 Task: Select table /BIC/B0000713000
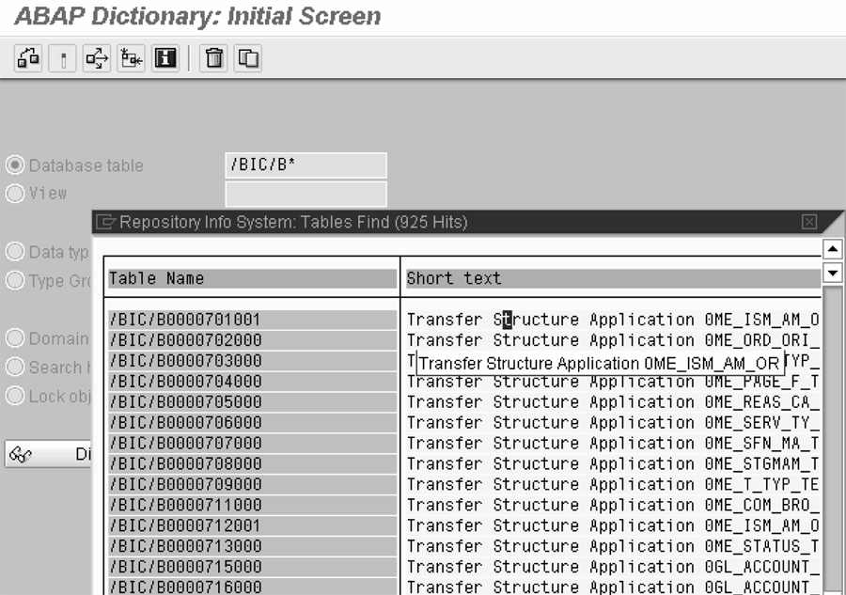pos(253,546)
